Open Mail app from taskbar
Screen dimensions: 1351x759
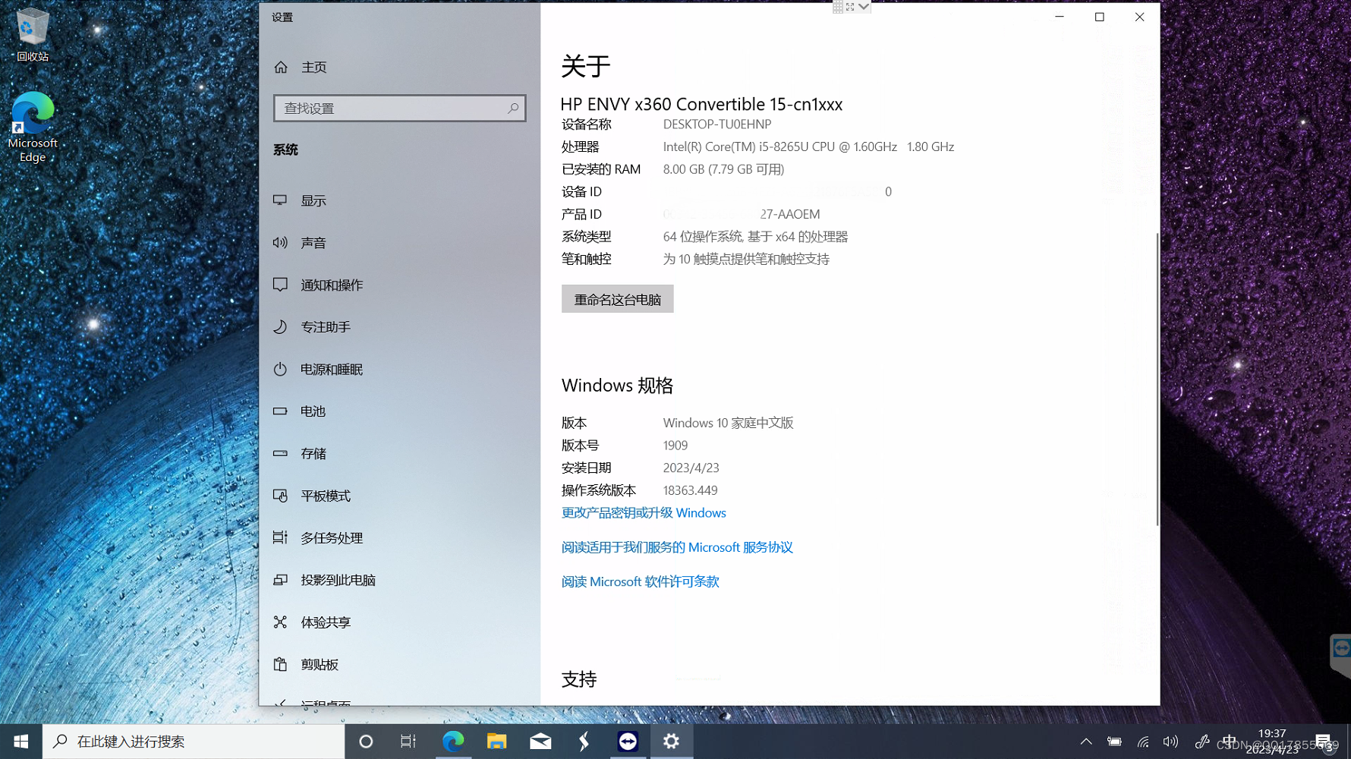540,742
